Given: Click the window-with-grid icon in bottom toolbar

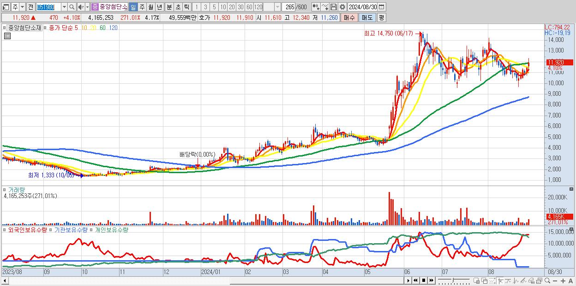Looking at the screenshot, I should (476, 280).
